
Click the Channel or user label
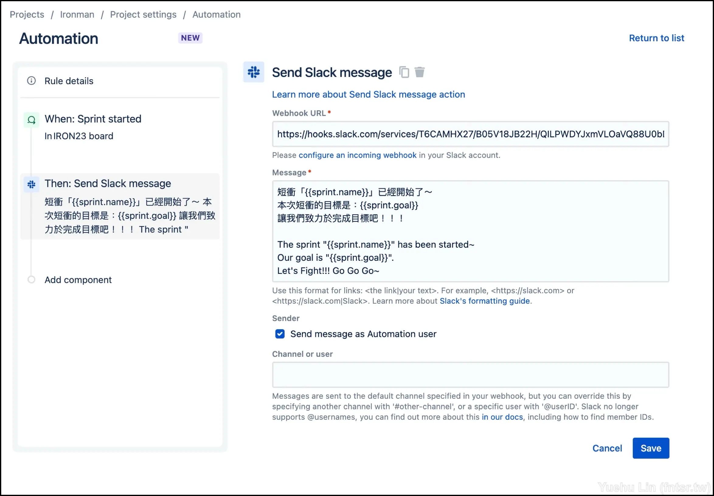coord(302,354)
